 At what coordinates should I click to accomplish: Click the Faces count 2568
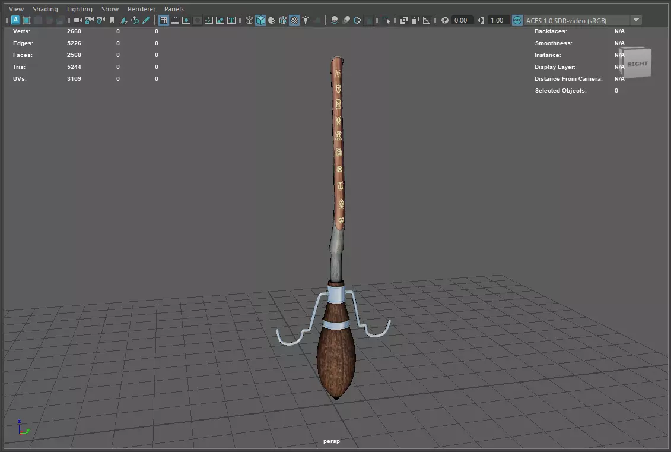(x=74, y=55)
